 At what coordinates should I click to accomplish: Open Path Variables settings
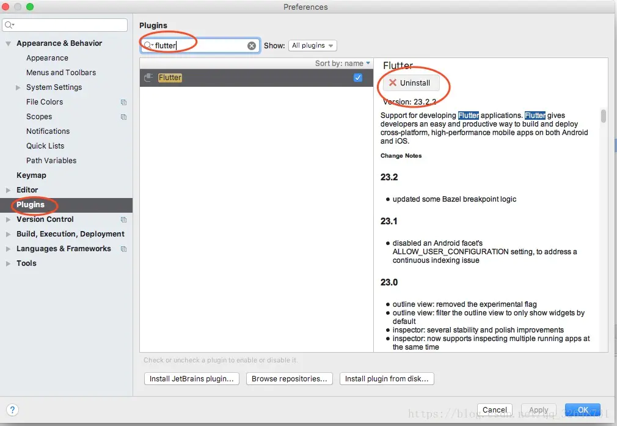click(x=51, y=161)
